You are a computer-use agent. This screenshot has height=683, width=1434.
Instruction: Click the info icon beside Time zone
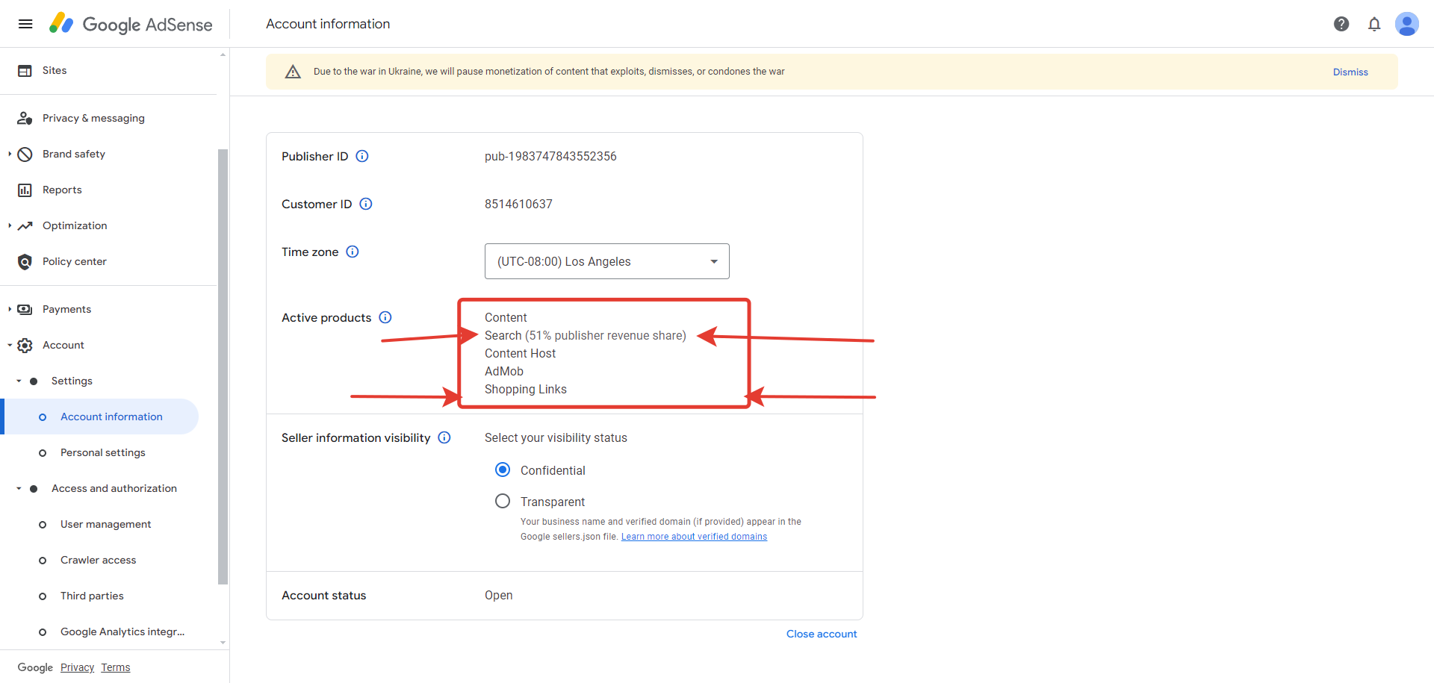tap(353, 252)
